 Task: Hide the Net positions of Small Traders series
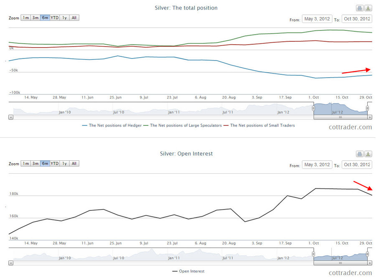click(259, 125)
